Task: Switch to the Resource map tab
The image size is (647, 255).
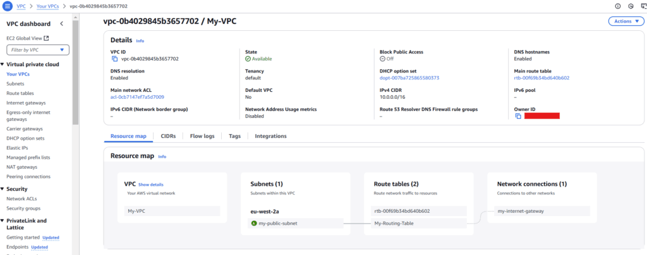Action: [128, 136]
